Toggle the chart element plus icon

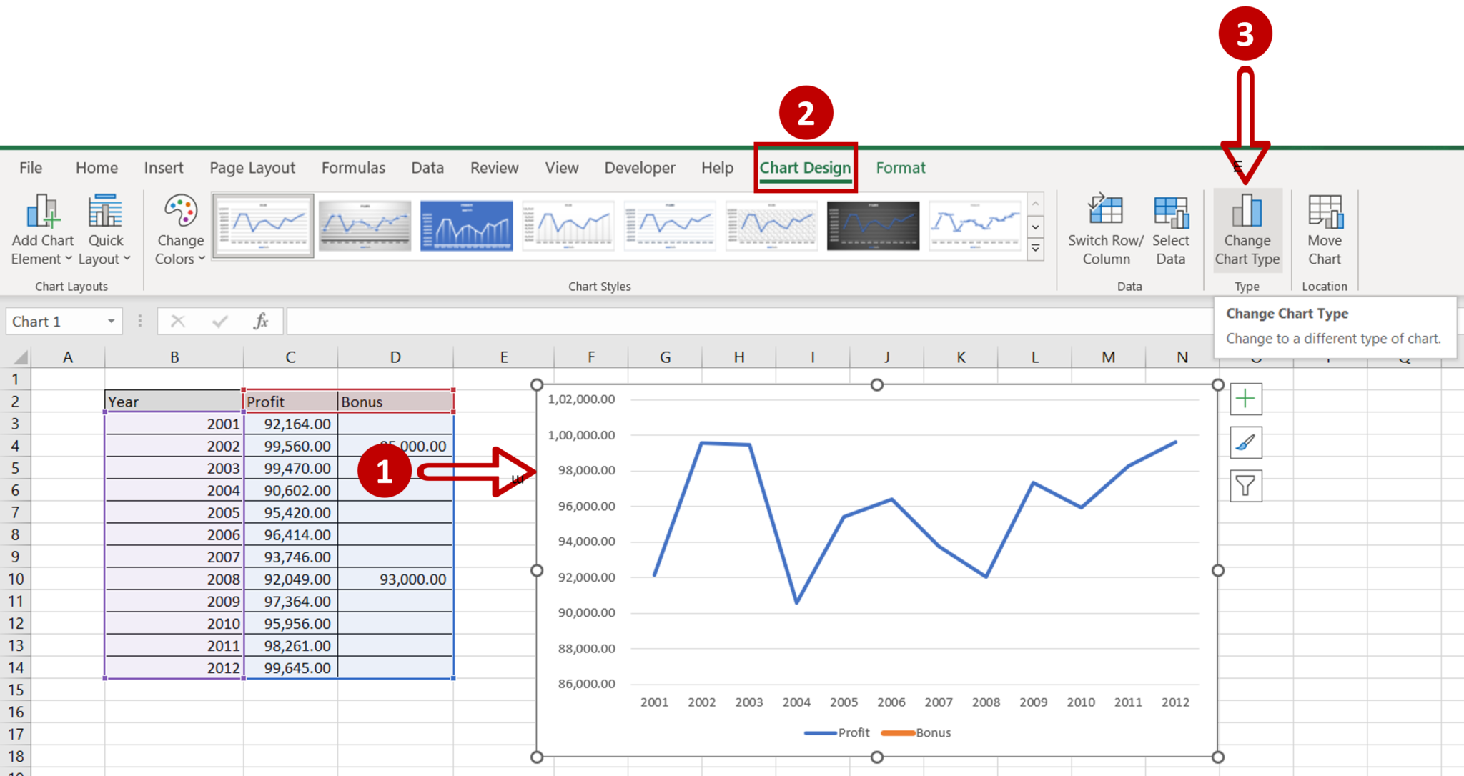(x=1245, y=399)
